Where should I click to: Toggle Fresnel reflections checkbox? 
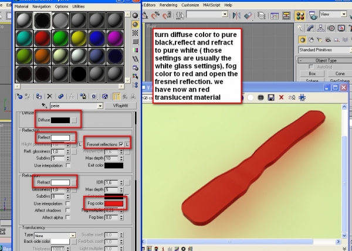pos(121,144)
